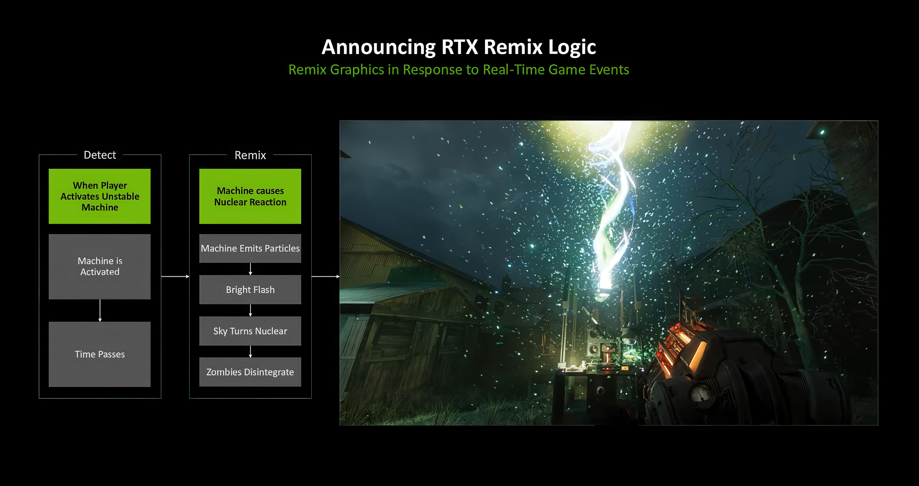The width and height of the screenshot is (919, 486).
Task: Click the 'Detect' panel header label
Action: click(x=99, y=155)
